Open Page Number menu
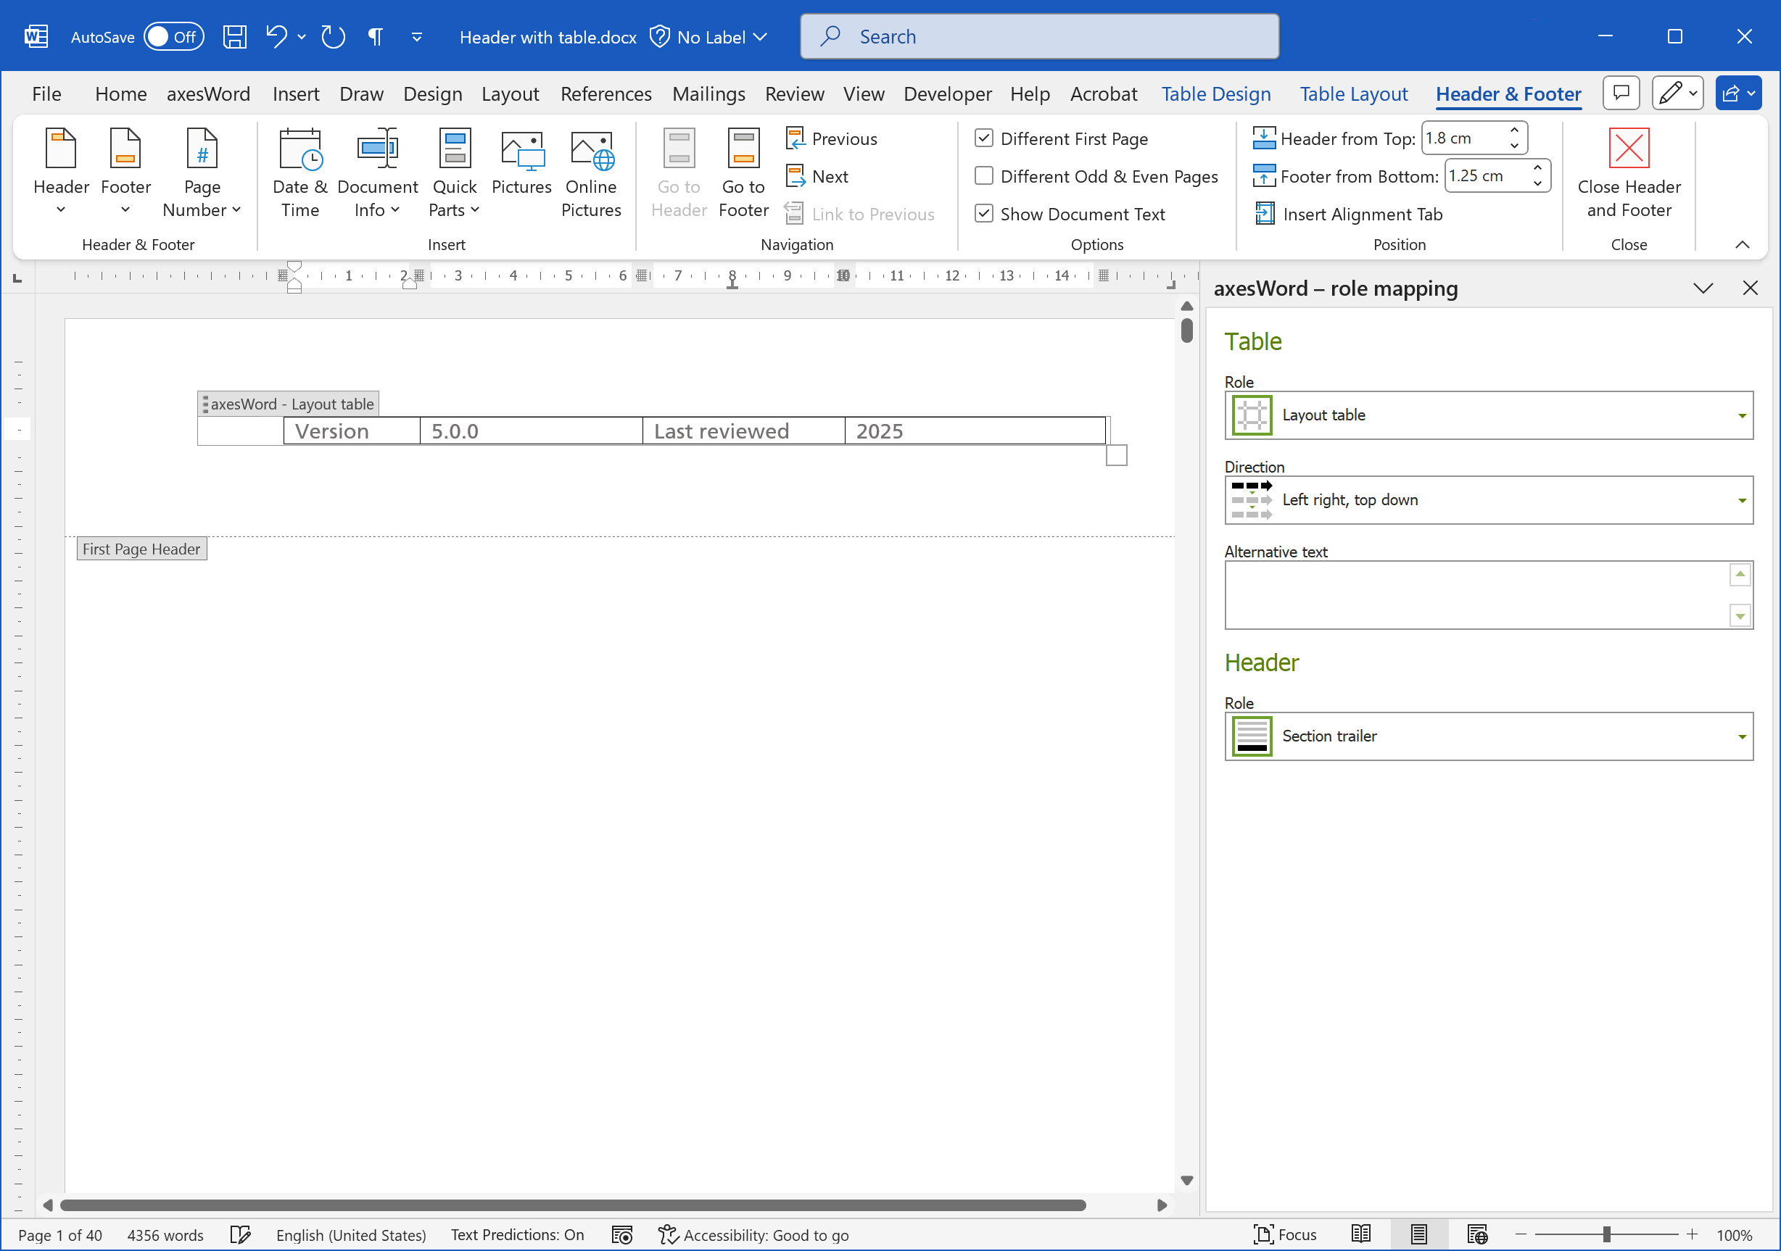 pyautogui.click(x=202, y=172)
